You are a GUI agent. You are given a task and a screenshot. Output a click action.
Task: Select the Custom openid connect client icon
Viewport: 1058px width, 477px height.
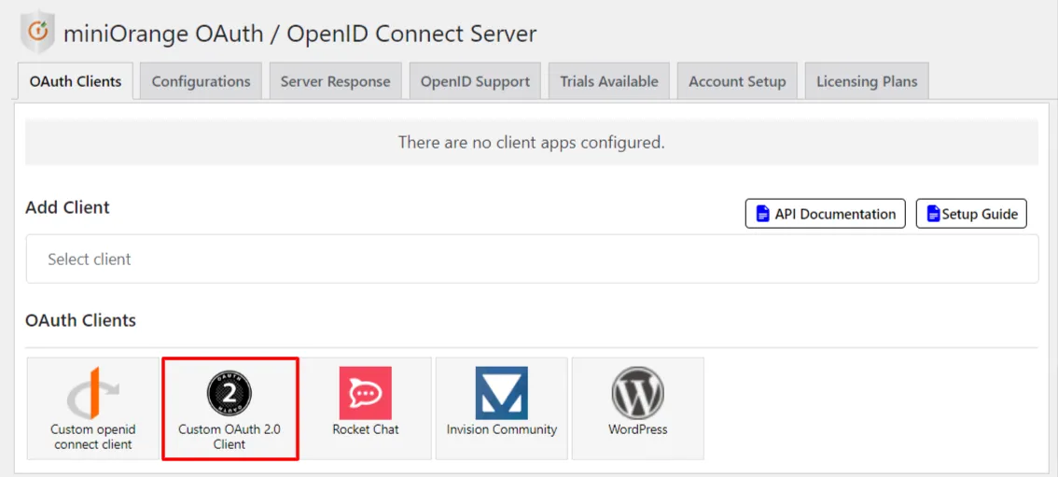93,393
